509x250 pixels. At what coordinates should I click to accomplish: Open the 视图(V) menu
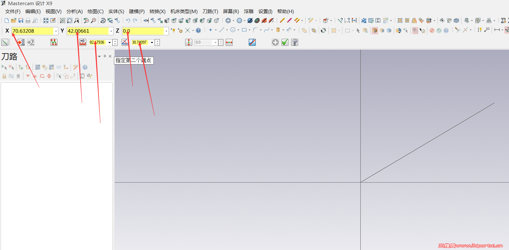pos(53,12)
